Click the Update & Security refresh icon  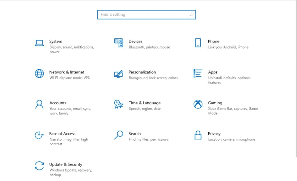(x=39, y=166)
